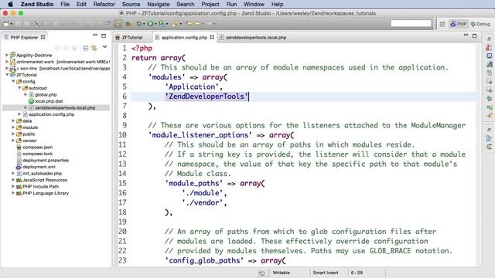Expand the onlinemarket.work project
The height and width of the screenshot is (278, 495).
(7, 62)
